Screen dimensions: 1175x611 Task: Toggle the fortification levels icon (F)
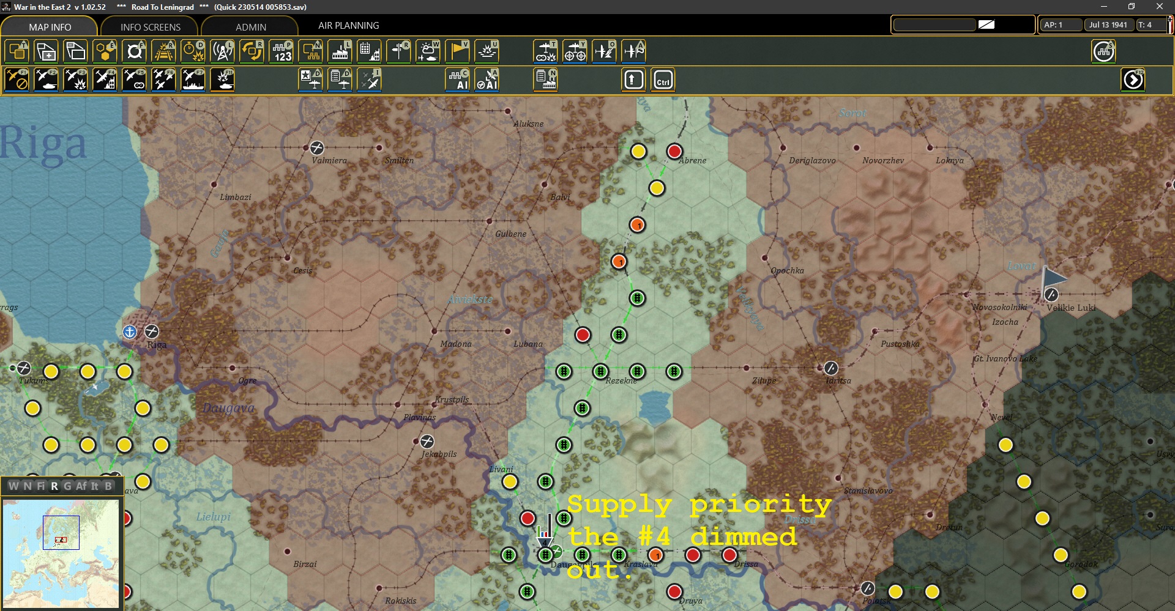tap(134, 51)
